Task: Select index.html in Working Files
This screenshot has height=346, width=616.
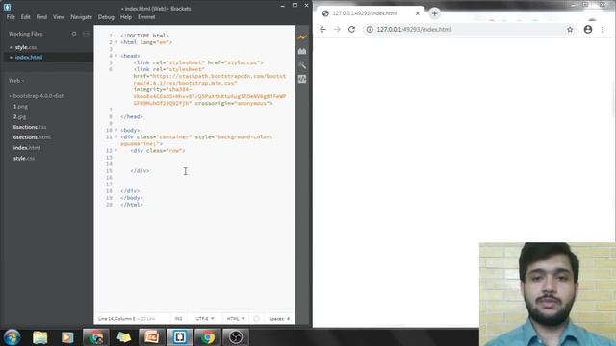Action: click(x=29, y=58)
